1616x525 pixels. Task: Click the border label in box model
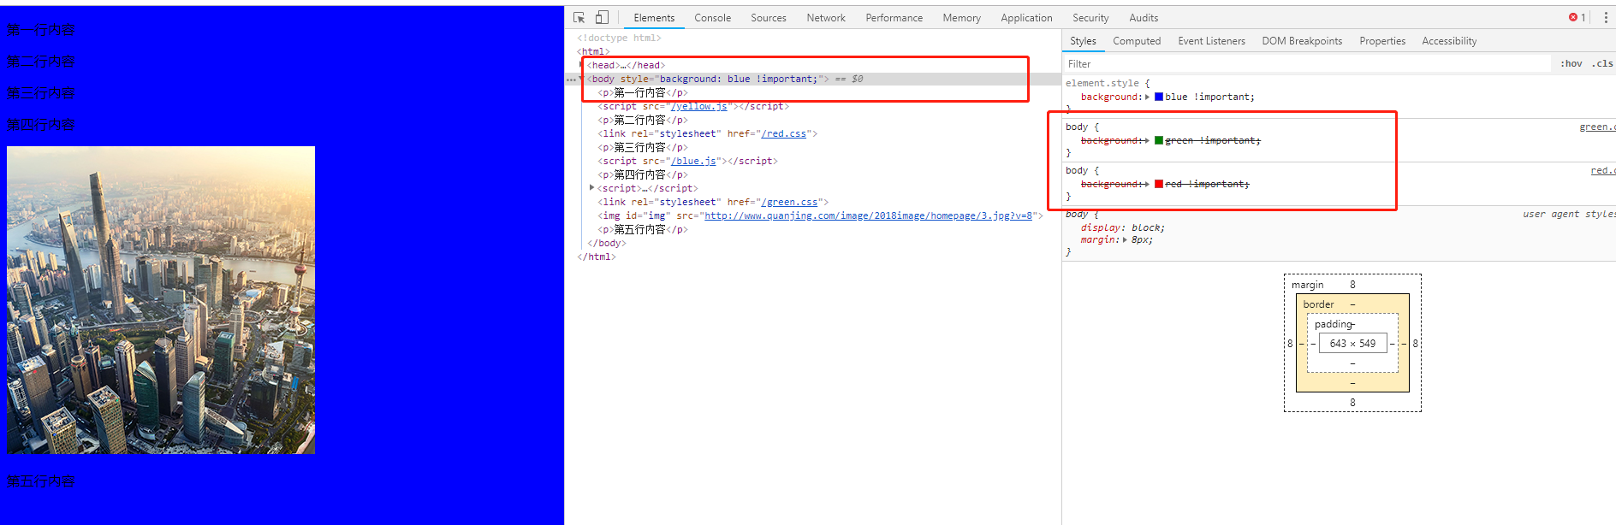[1318, 304]
